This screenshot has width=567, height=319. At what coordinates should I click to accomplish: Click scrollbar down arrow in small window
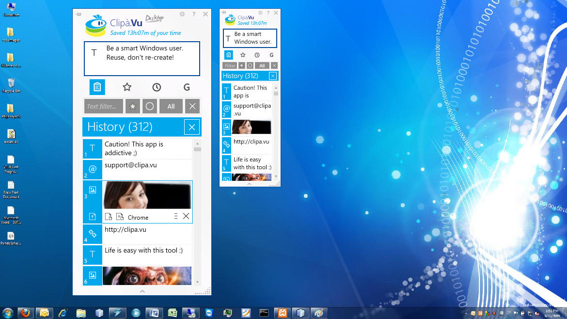[276, 176]
